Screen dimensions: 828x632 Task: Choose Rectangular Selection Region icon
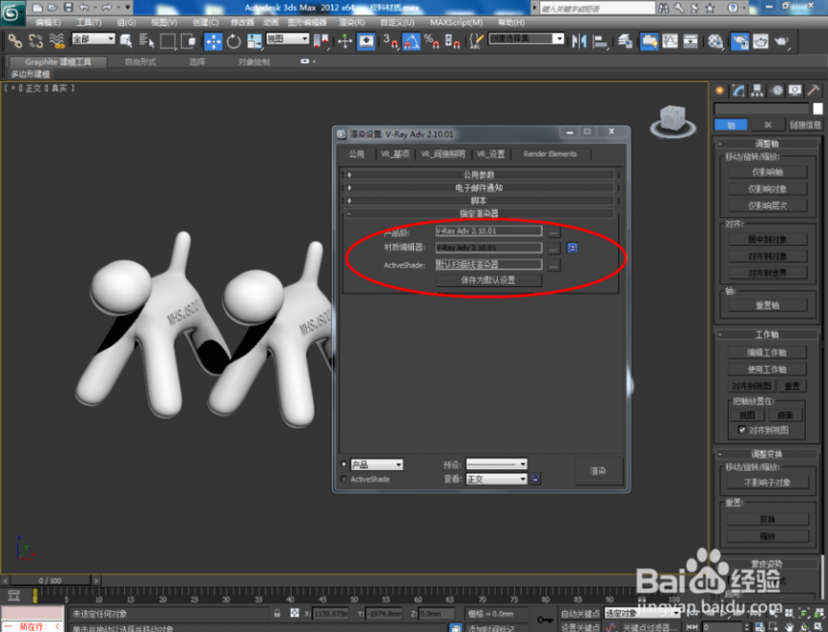[x=168, y=41]
